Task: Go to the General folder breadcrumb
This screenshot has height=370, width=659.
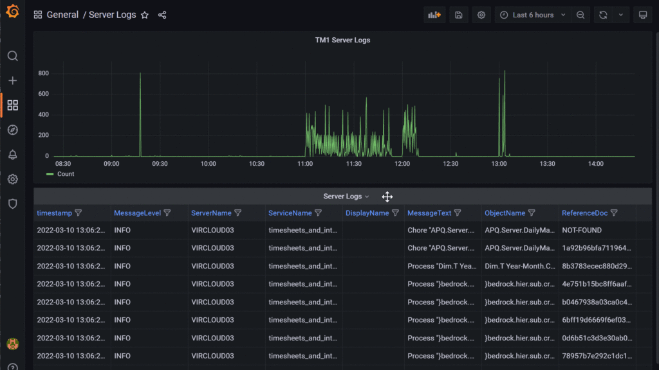Action: (x=62, y=15)
